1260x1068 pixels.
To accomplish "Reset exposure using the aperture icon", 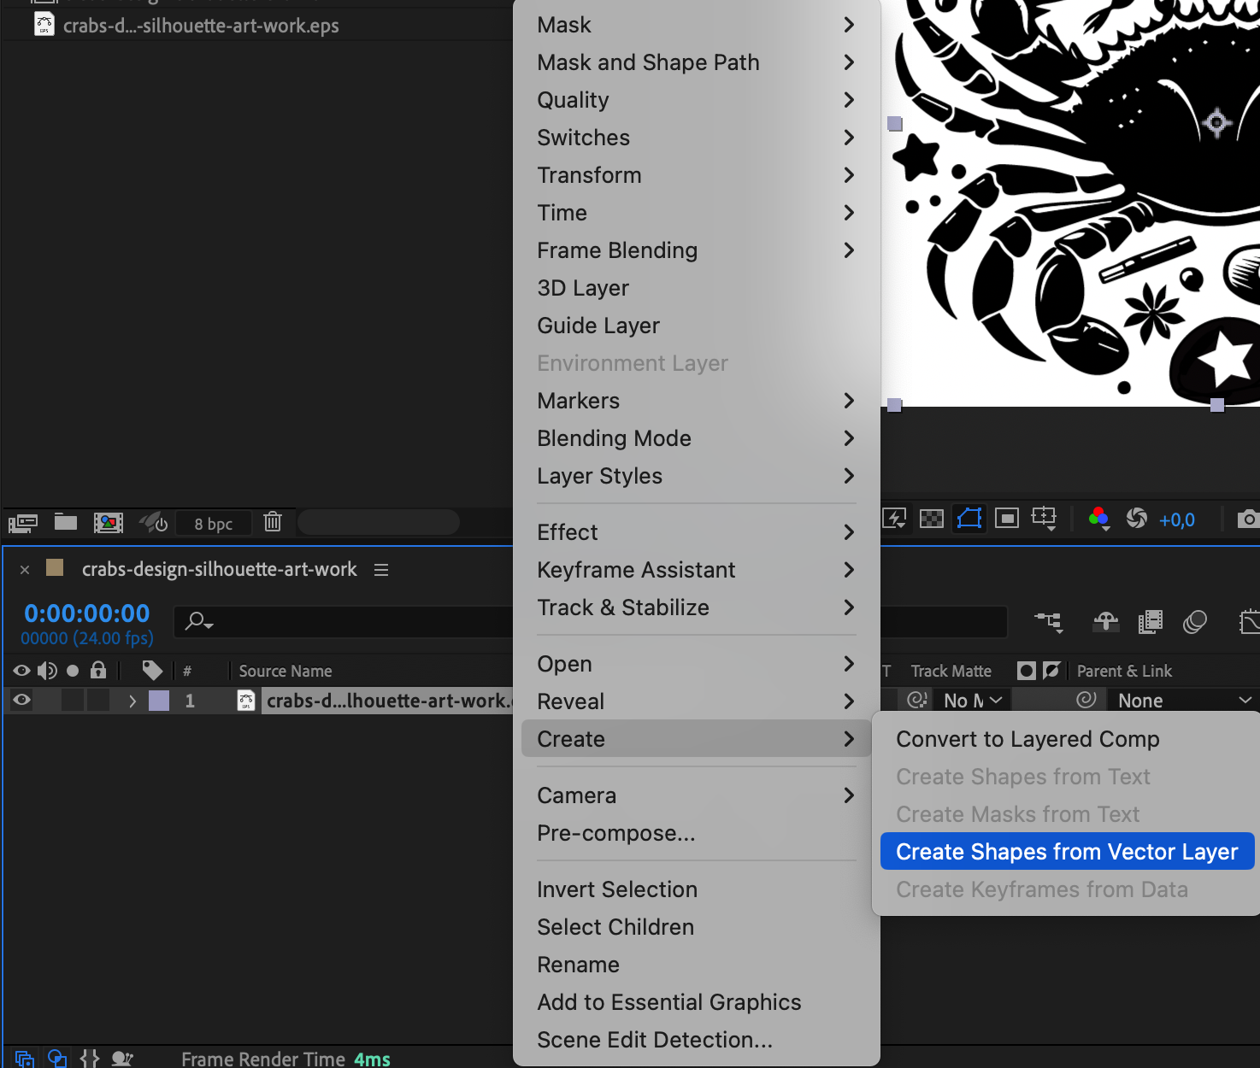I will (x=1137, y=519).
